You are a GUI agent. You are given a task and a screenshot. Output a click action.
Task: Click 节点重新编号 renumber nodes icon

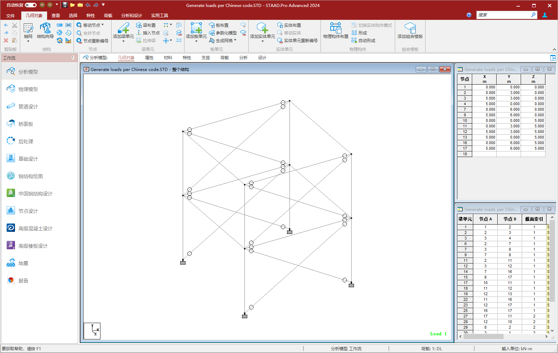(80, 41)
